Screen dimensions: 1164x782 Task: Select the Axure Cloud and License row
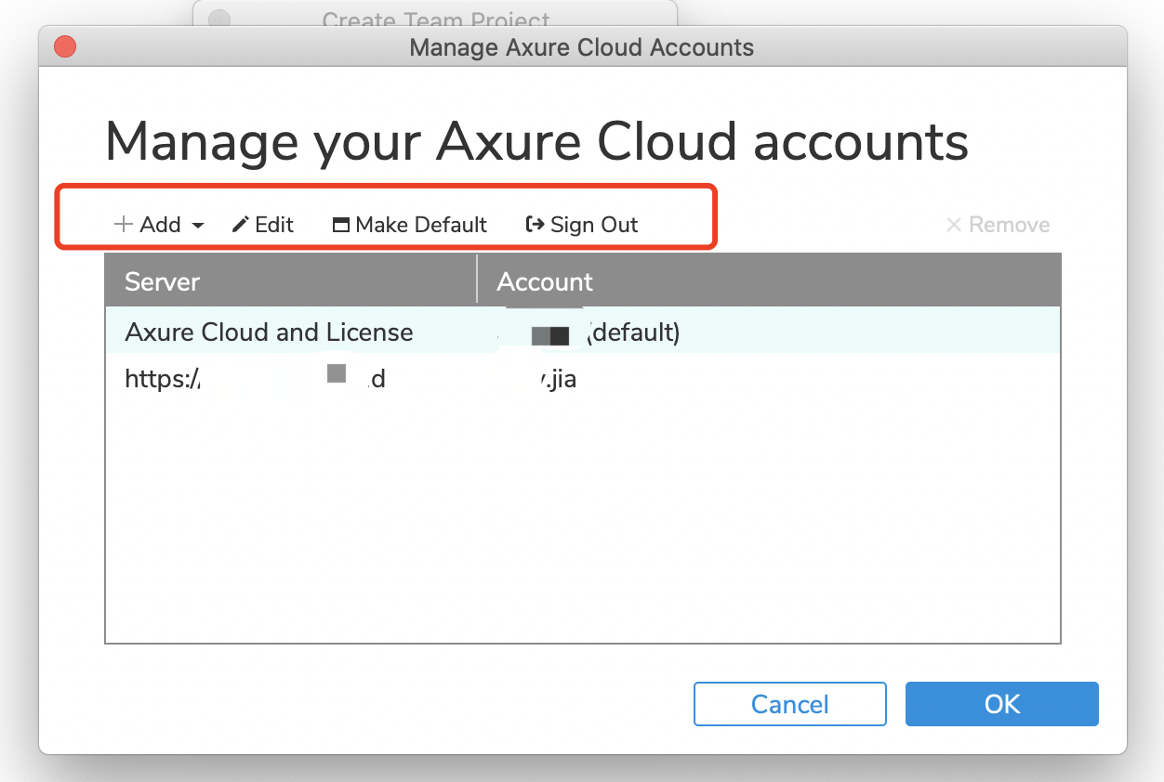pos(269,332)
